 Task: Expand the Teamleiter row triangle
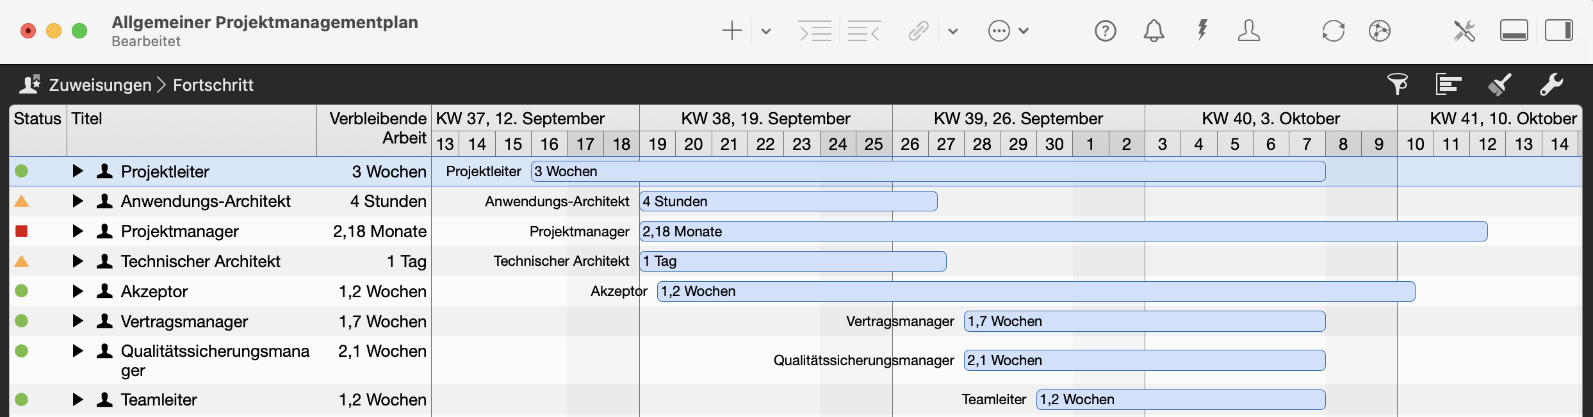pyautogui.click(x=77, y=400)
